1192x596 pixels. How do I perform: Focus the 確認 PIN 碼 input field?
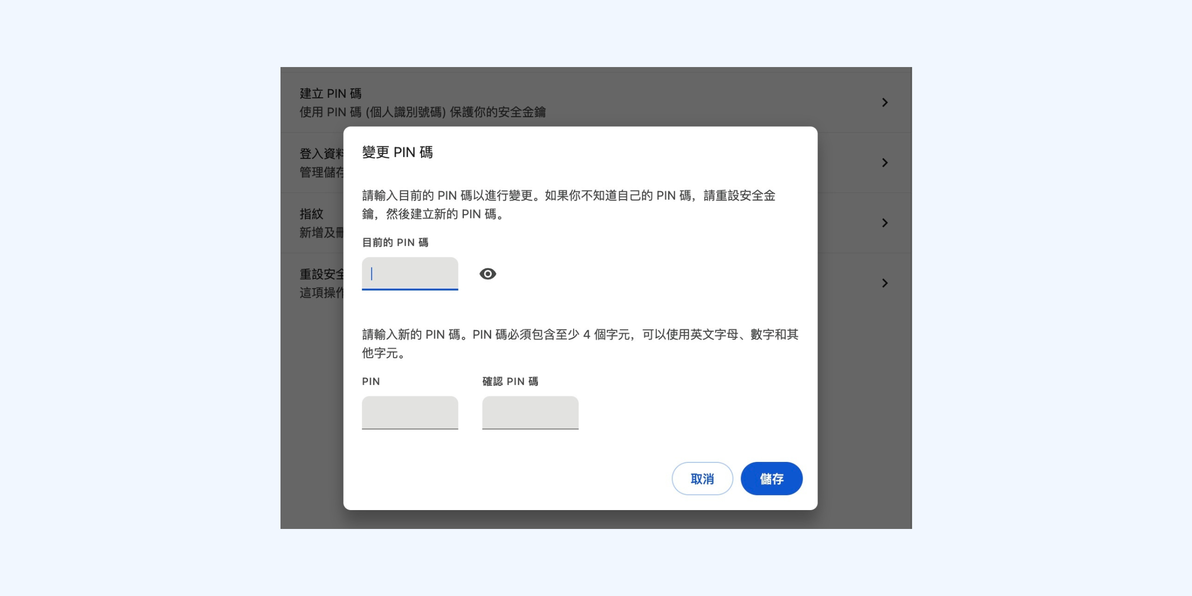530,412
